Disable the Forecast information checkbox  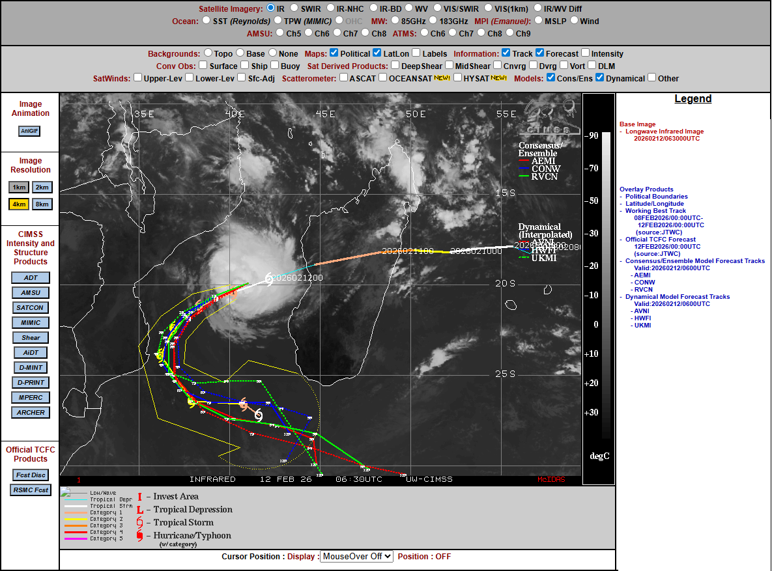tap(539, 53)
